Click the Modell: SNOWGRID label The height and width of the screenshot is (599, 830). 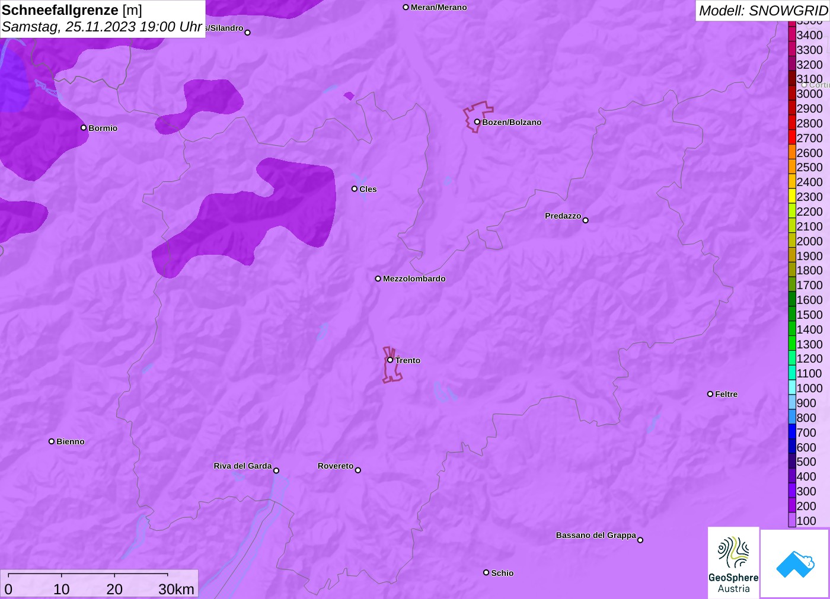(x=764, y=11)
